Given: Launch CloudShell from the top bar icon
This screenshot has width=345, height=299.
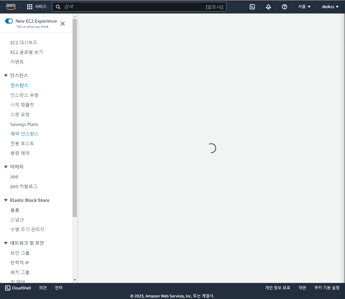Looking at the screenshot, I should click(252, 7).
